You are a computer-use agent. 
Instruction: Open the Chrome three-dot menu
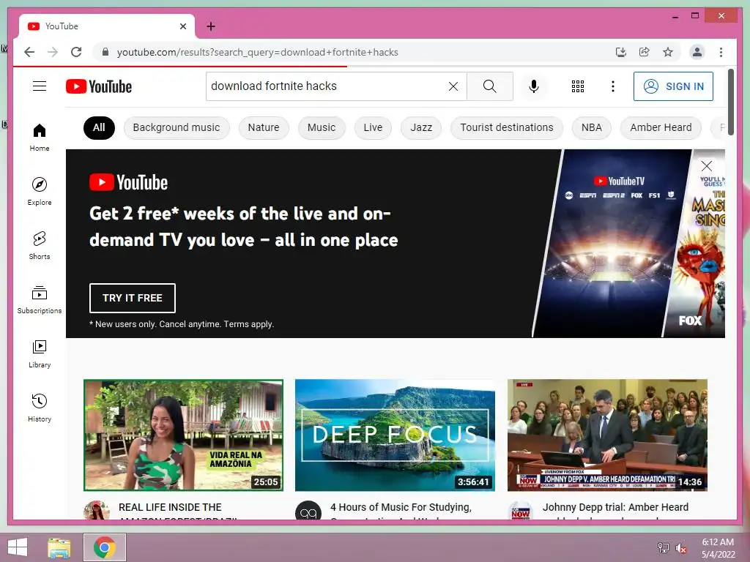coord(721,52)
